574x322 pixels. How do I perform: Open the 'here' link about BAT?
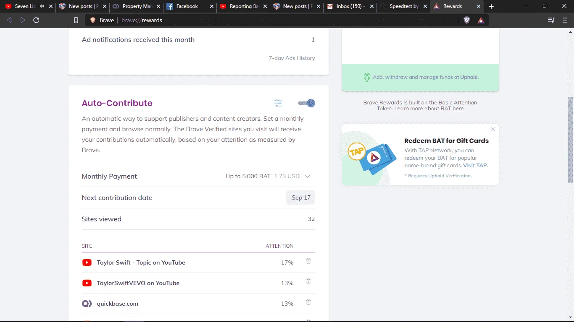(x=458, y=109)
